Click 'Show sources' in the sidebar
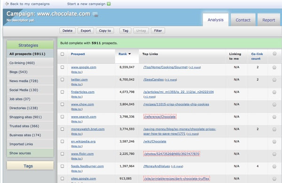The height and width of the screenshot is (183, 282). pyautogui.click(x=30, y=153)
